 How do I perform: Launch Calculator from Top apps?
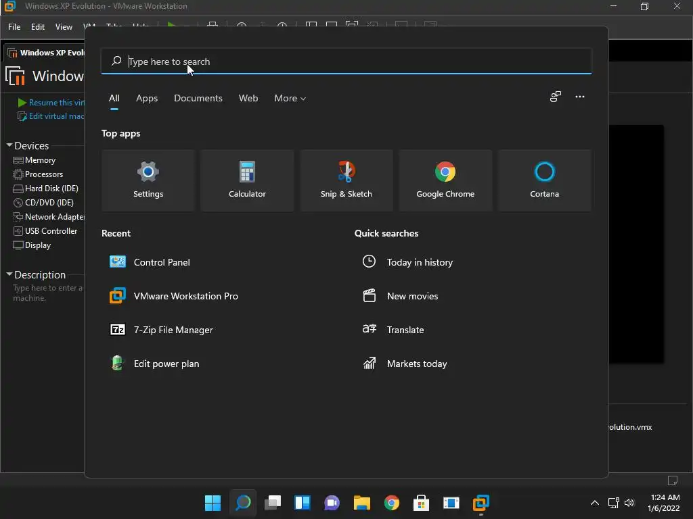click(247, 180)
